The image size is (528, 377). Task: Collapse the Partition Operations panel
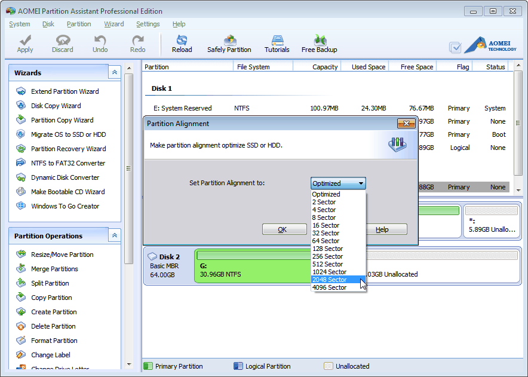point(114,235)
